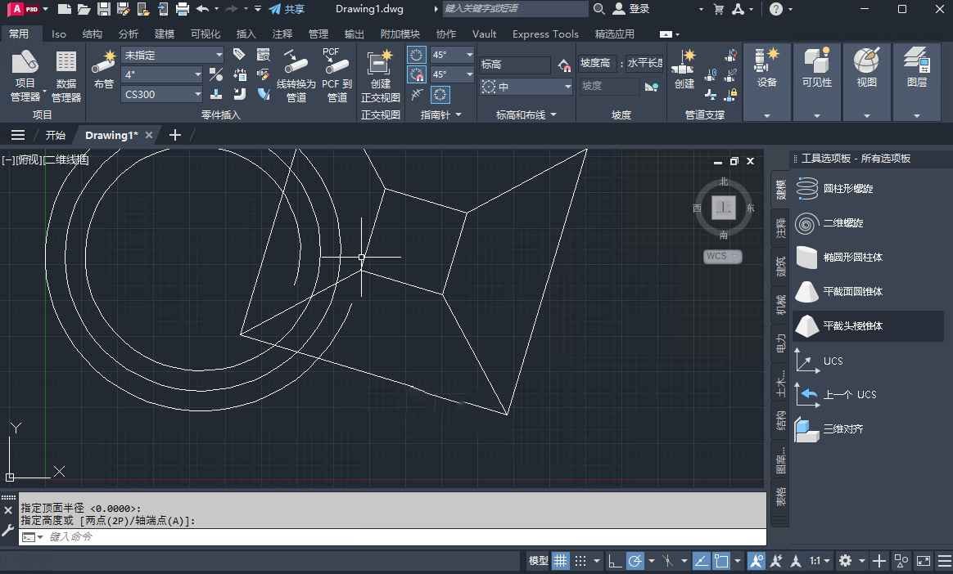Screen dimensions: 953x574
Task: Click the Undo arrow in the quick access toolbar
Action: pyautogui.click(x=202, y=9)
